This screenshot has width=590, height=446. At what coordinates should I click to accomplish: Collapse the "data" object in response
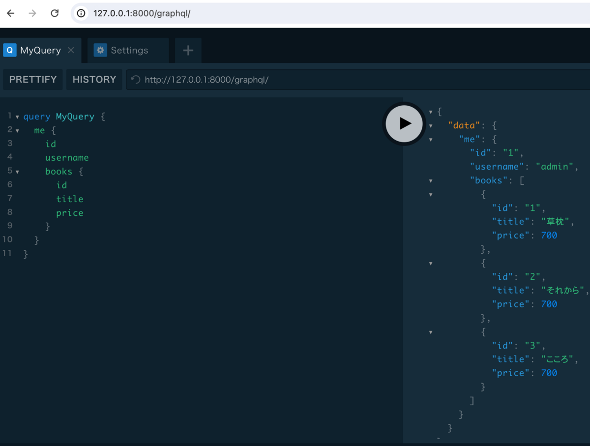[431, 126]
